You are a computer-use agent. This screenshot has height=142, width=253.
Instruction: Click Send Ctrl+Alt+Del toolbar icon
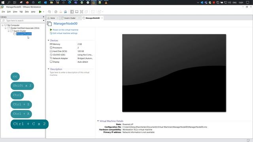click(49, 12)
